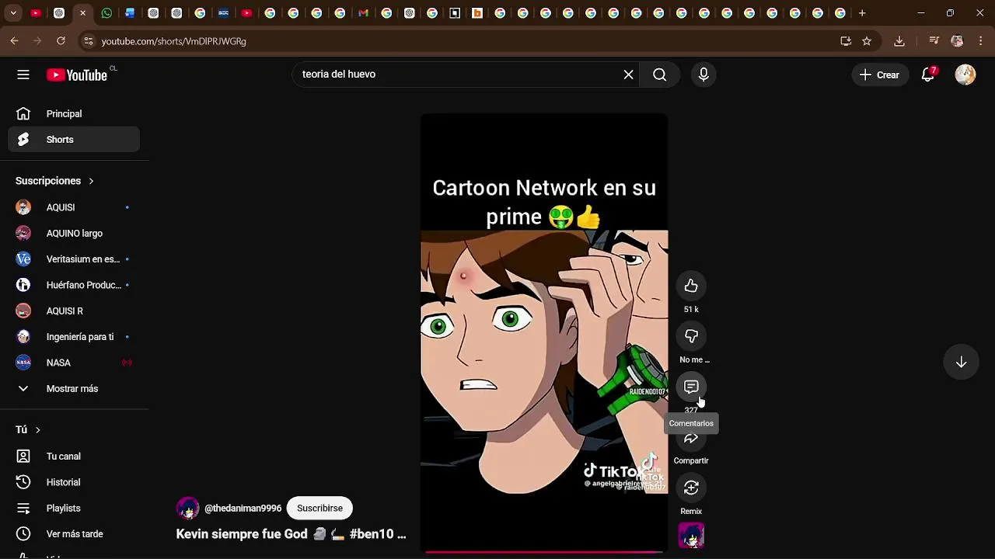
Task: Switch to the Gmail tab
Action: [x=363, y=13]
